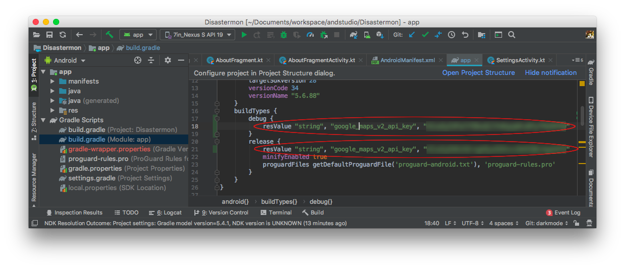Switch to SettingsActivity.kt tab
Image resolution: width=625 pixels, height=269 pixels.
click(520, 60)
